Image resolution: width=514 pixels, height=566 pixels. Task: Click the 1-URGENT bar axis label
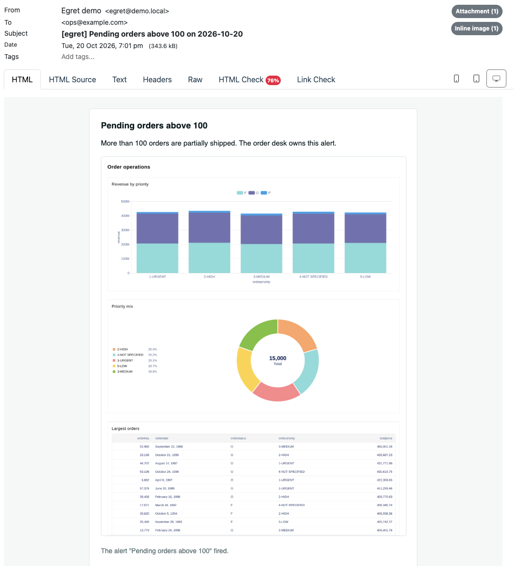click(158, 277)
